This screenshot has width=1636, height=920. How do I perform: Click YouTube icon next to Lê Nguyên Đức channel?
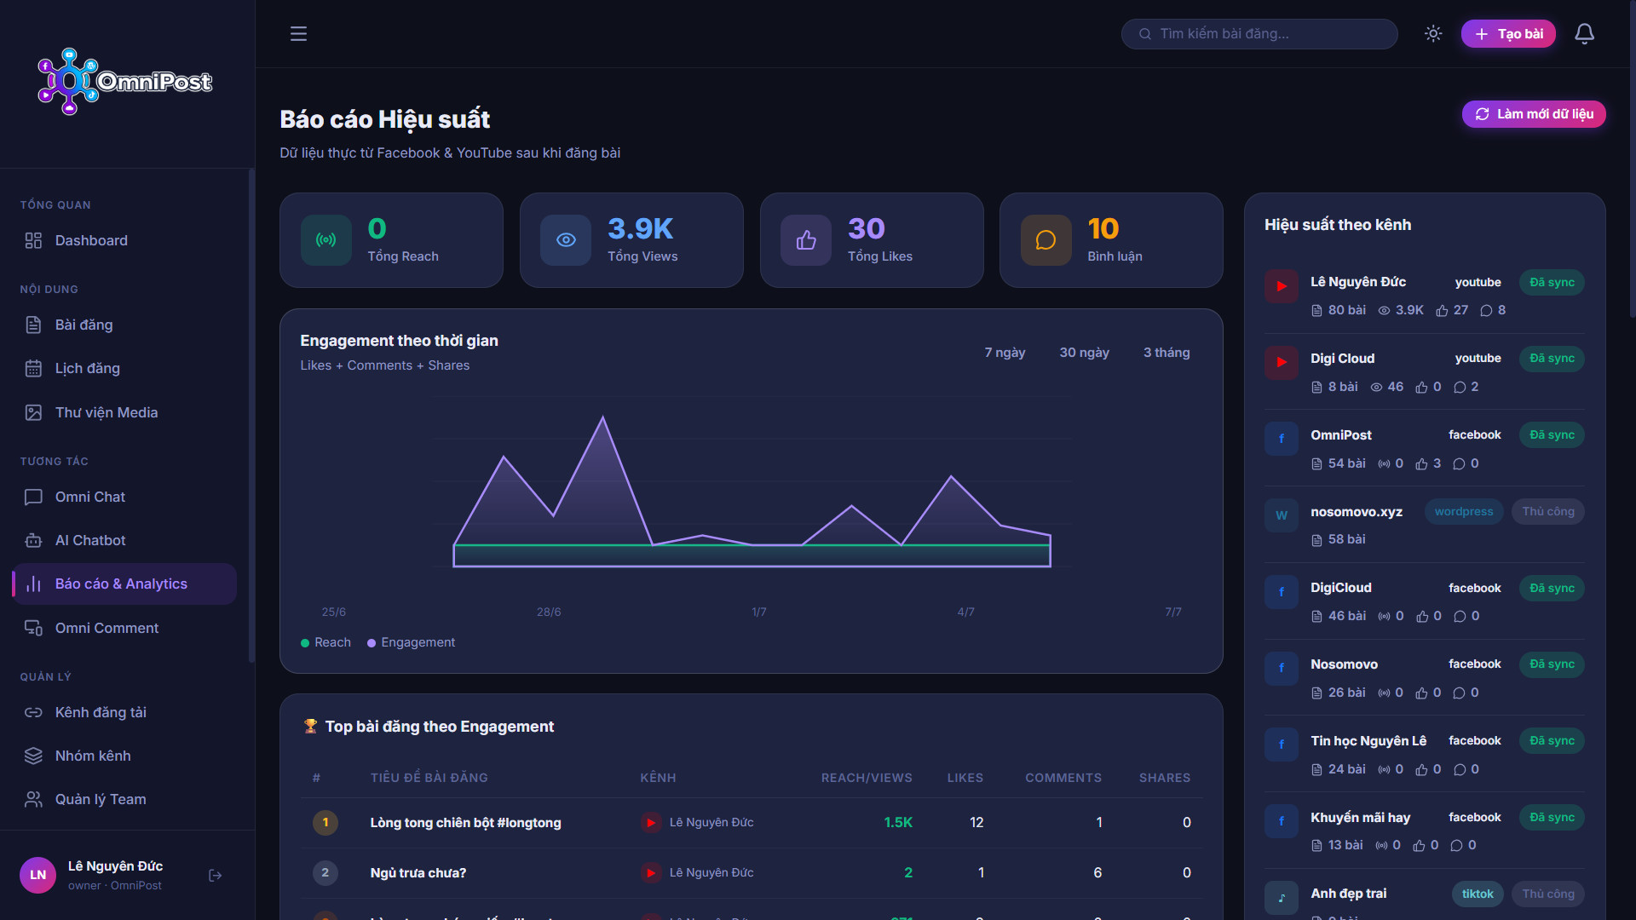(x=1282, y=286)
